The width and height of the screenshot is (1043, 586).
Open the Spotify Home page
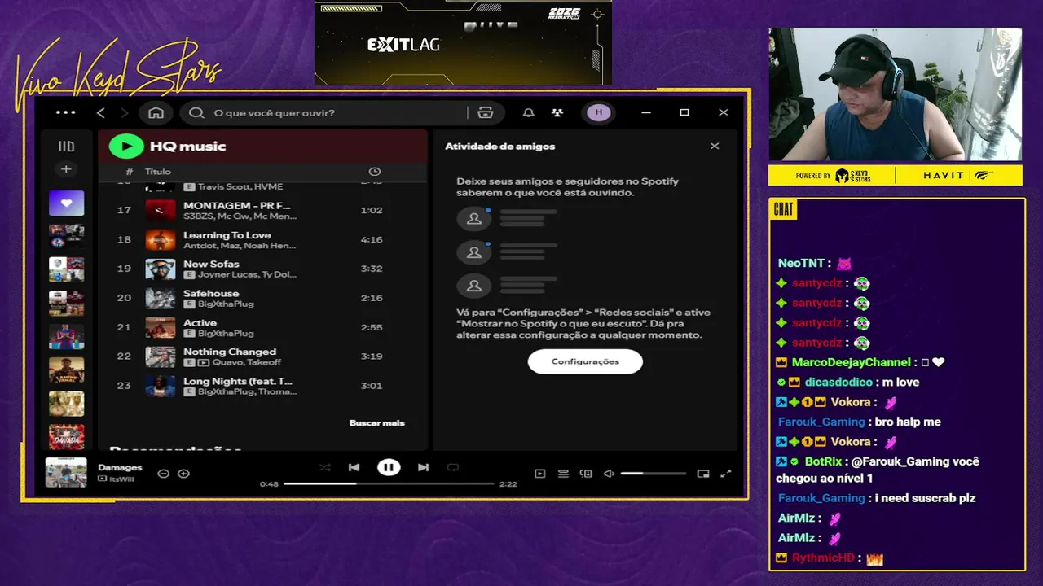(156, 112)
